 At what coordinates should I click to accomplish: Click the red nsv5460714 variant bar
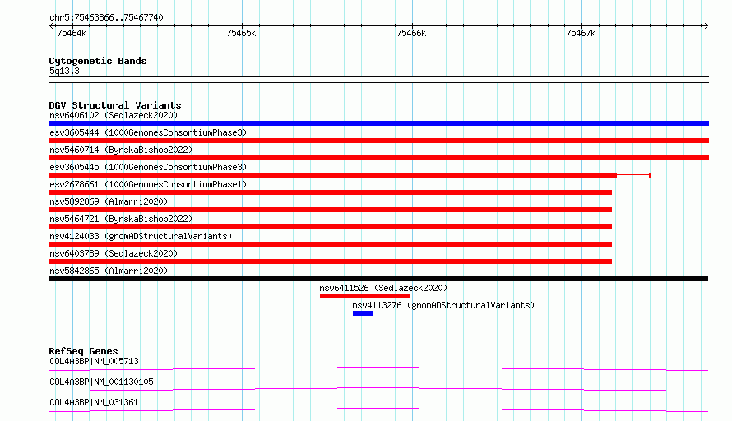tap(378, 158)
